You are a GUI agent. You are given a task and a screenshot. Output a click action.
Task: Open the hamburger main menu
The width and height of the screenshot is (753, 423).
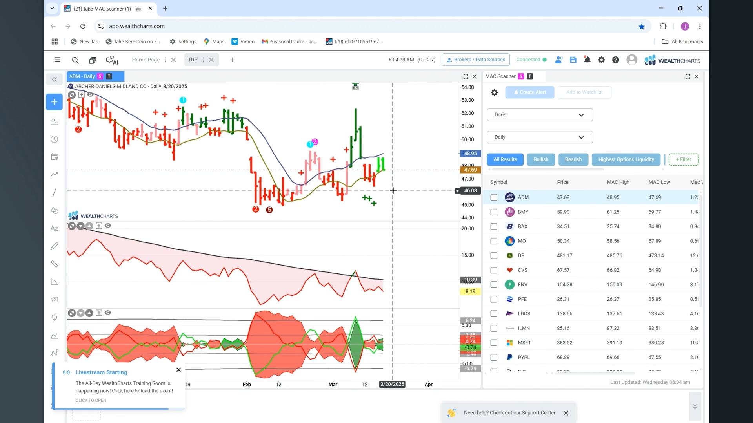[57, 60]
